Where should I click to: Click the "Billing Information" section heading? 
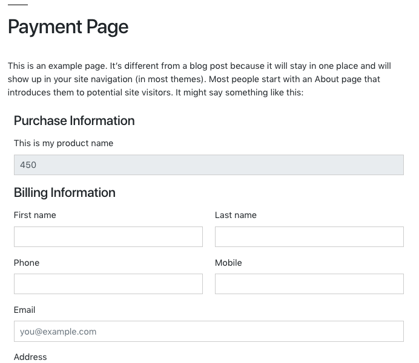[x=65, y=193]
